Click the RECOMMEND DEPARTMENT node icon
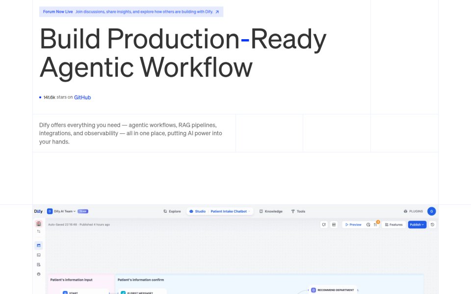Screen dimensions: 471x294 [314, 290]
